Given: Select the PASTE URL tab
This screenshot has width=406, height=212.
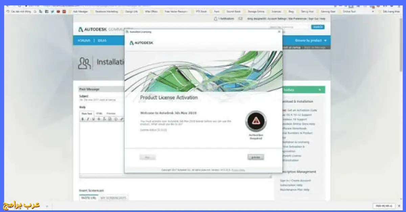Looking at the screenshot, I should click(89, 198).
